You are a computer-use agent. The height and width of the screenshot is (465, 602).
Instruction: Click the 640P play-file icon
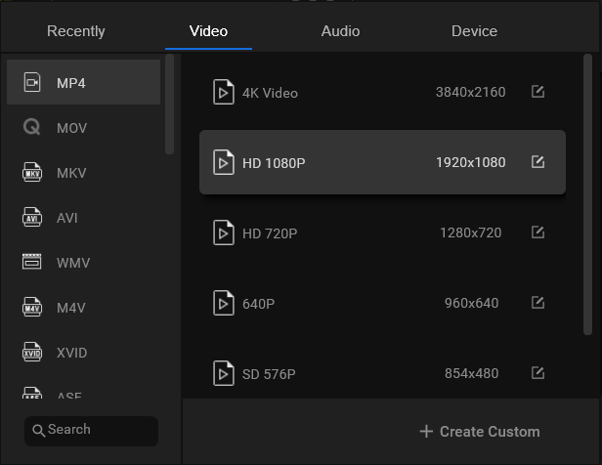click(224, 303)
